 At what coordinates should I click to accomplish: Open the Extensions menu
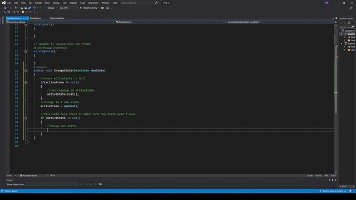pyautogui.click(x=93, y=3)
